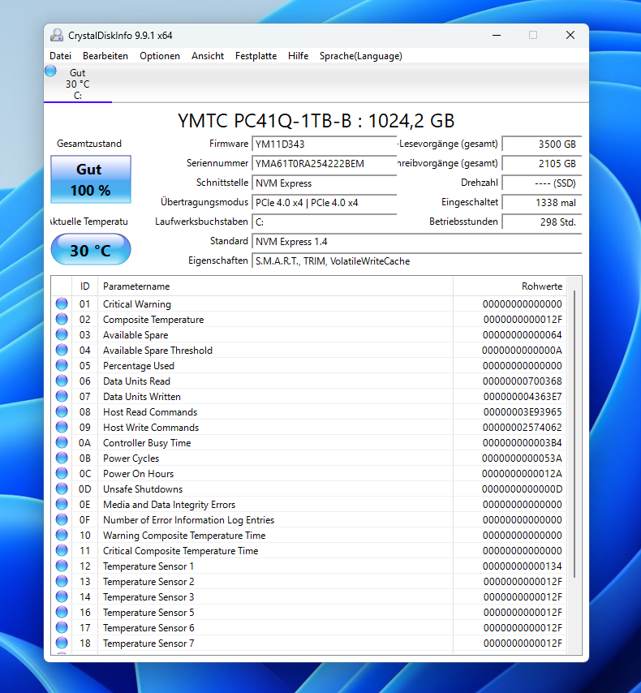Click status orb for Temperature Sensor 7 row

pos(62,643)
